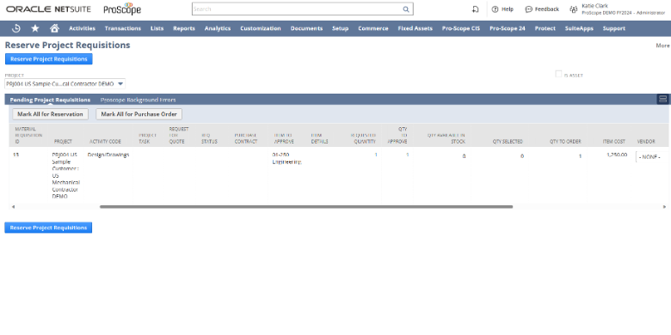This screenshot has height=335, width=671.
Task: Open the Pro-Scope CIS menu
Action: click(x=461, y=28)
